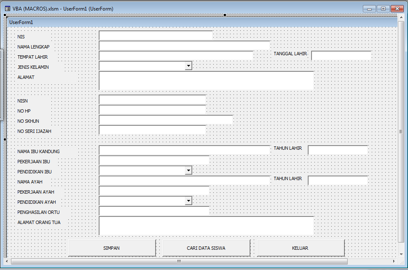Select the NO SERI IJAZAH field
The image size is (408, 270).
(152, 130)
